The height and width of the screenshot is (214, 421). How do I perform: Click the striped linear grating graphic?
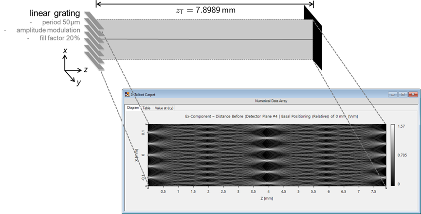[94, 41]
